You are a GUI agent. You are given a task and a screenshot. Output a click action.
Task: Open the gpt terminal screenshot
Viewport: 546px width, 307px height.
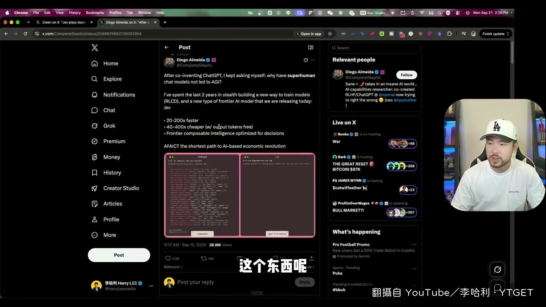277,195
